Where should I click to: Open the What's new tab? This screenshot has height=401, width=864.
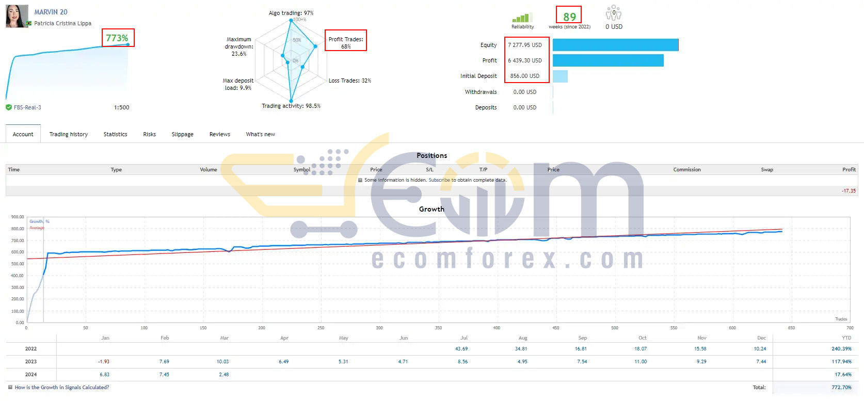(x=261, y=134)
